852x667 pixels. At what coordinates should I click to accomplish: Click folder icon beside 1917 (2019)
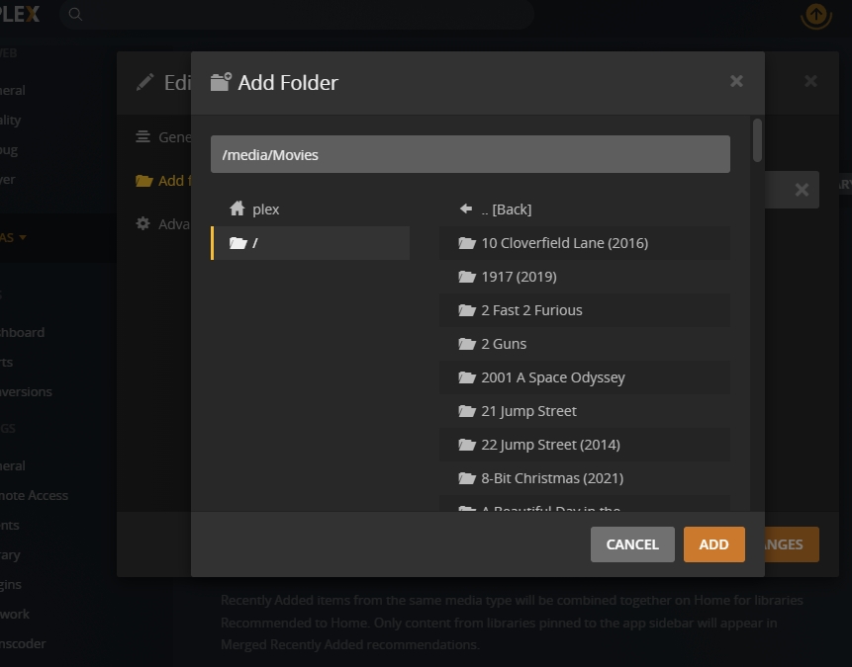(x=467, y=277)
